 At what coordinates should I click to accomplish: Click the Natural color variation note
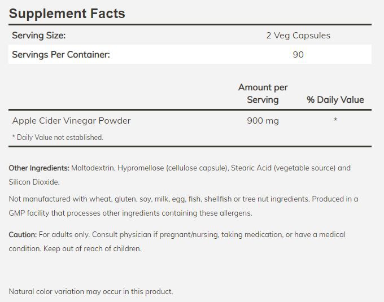click(91, 292)
